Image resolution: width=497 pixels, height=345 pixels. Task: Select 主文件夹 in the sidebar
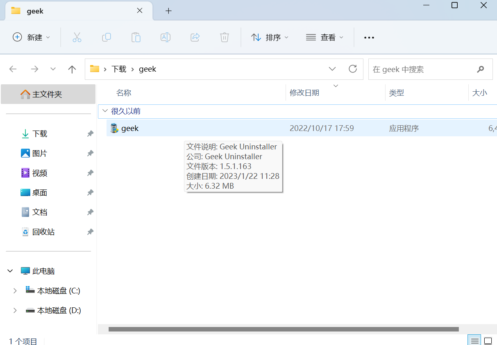coord(48,94)
